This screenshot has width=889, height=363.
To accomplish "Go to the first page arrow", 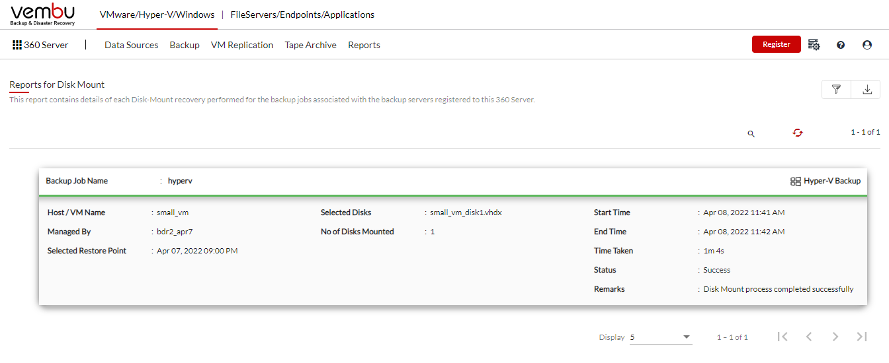I will (x=783, y=337).
